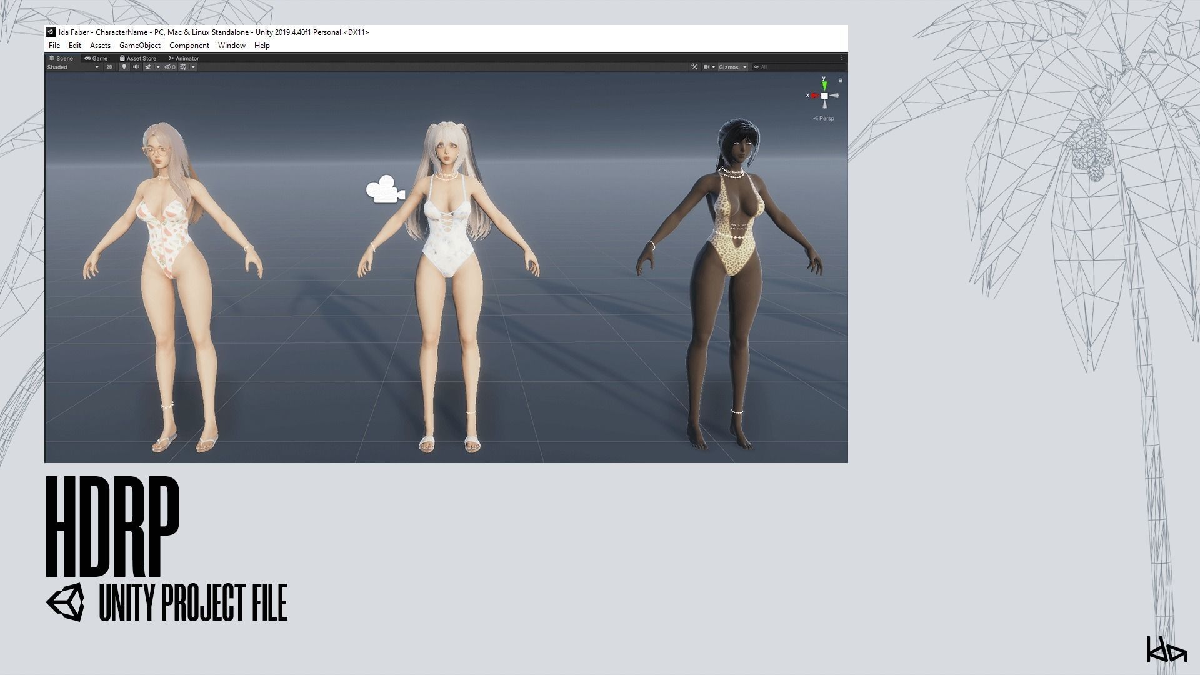Click the gizmo center cube
1200x675 pixels.
(x=824, y=96)
